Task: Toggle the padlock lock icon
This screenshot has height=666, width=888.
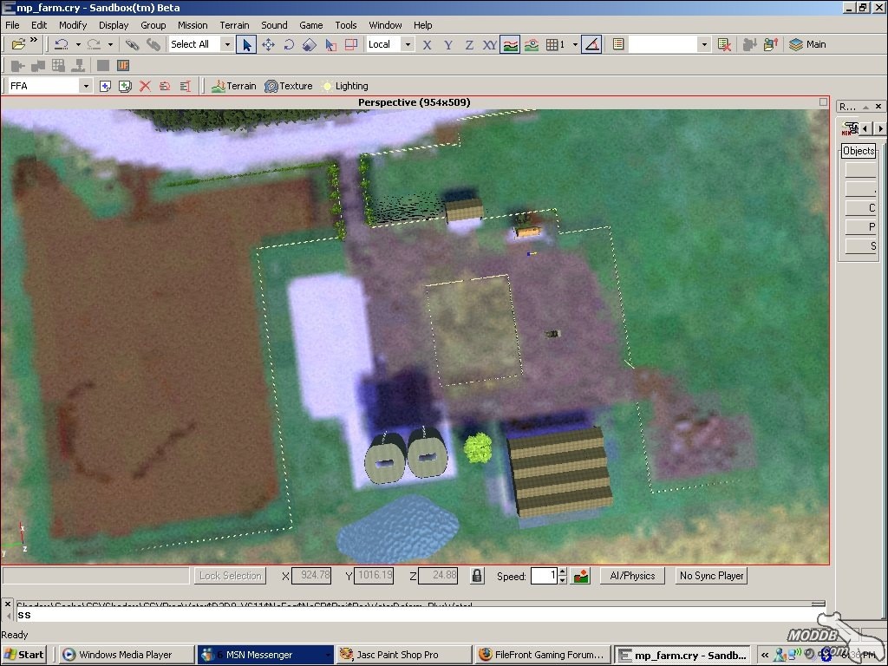Action: (476, 576)
